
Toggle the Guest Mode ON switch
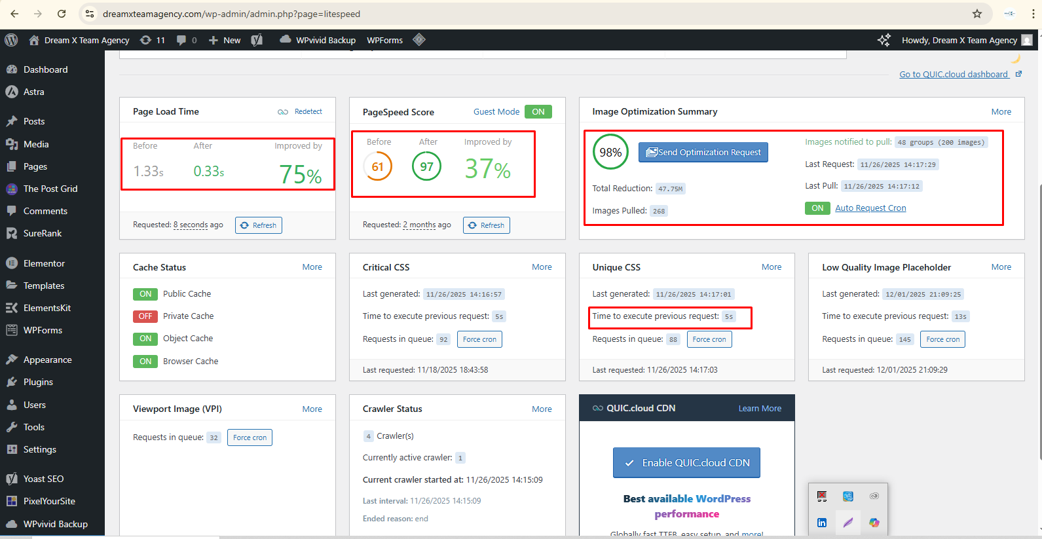[x=538, y=112]
